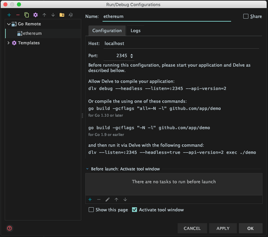Focus the Name field containing ethereum
This screenshot has height=237, width=268.
(x=167, y=16)
